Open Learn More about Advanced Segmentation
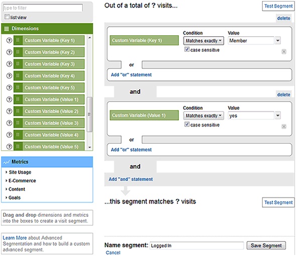 point(15,238)
